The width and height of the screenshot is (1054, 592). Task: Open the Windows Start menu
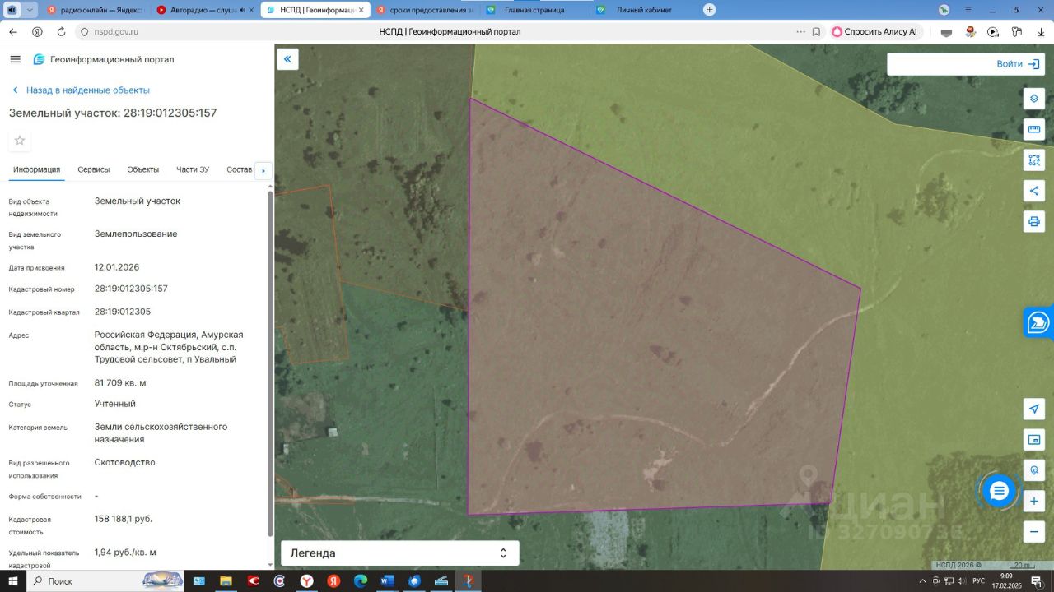click(13, 581)
